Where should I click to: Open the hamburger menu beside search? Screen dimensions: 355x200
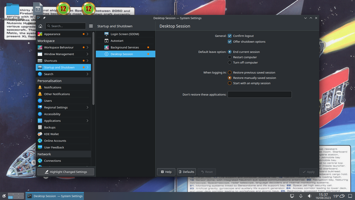coord(91,26)
